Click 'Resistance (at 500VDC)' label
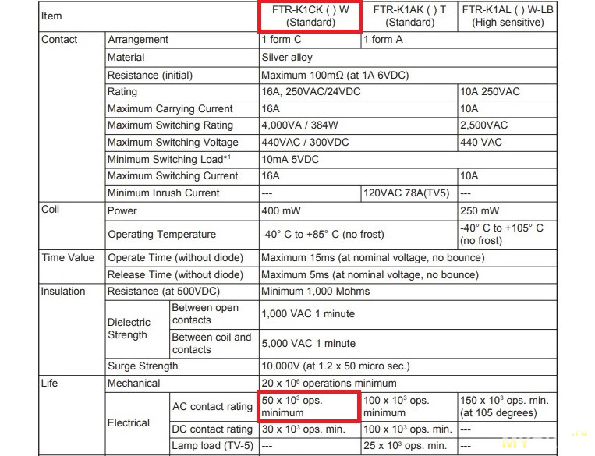The height and width of the screenshot is (456, 595). point(182,292)
